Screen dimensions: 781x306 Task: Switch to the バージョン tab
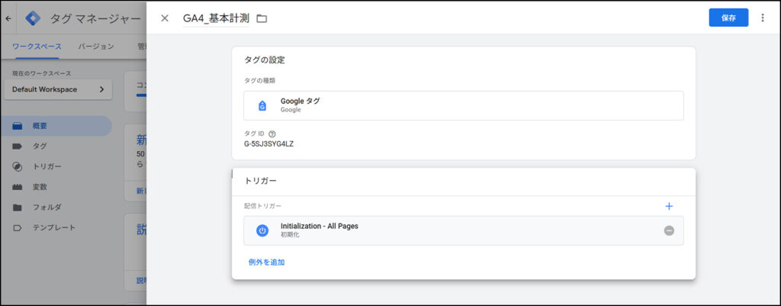coord(96,47)
